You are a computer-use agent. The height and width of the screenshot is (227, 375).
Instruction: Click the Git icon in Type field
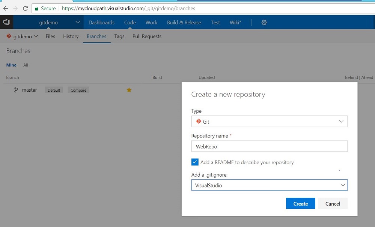199,121
